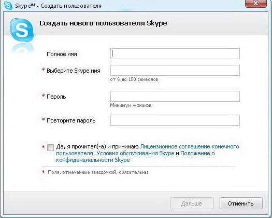Click the 'Полное имя' label

[62, 54]
